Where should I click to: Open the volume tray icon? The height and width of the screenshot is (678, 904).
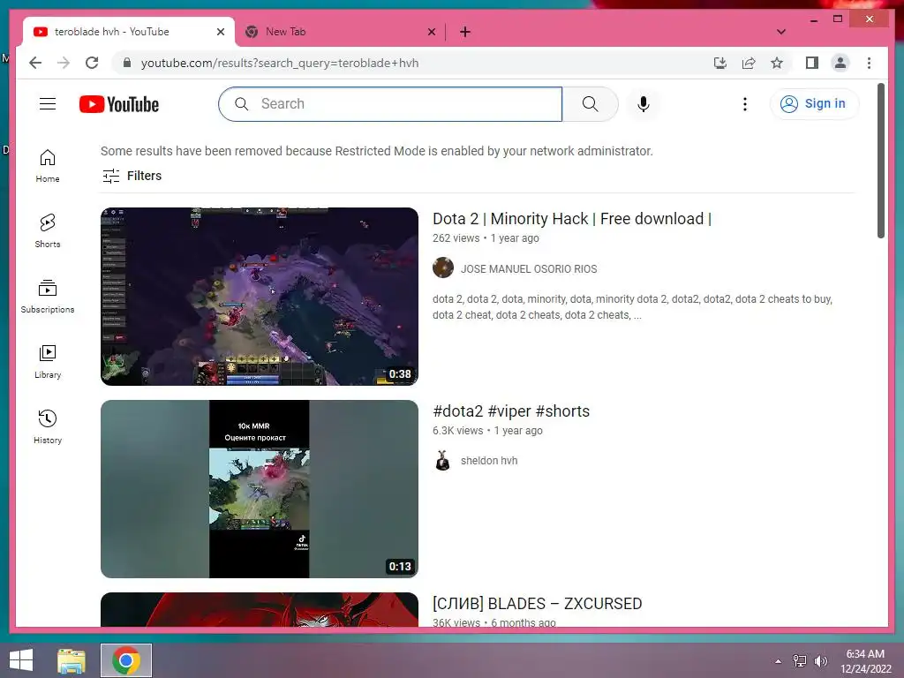coord(820,661)
